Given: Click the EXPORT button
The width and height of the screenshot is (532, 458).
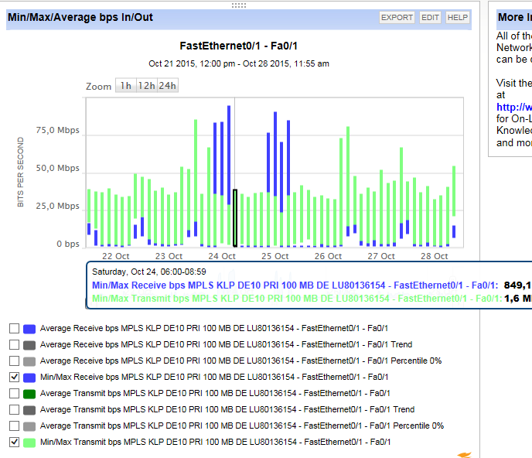Looking at the screenshot, I should [x=397, y=17].
